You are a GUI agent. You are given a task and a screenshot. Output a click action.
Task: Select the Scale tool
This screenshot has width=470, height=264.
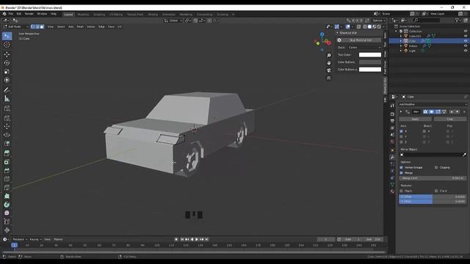pyautogui.click(x=7, y=72)
